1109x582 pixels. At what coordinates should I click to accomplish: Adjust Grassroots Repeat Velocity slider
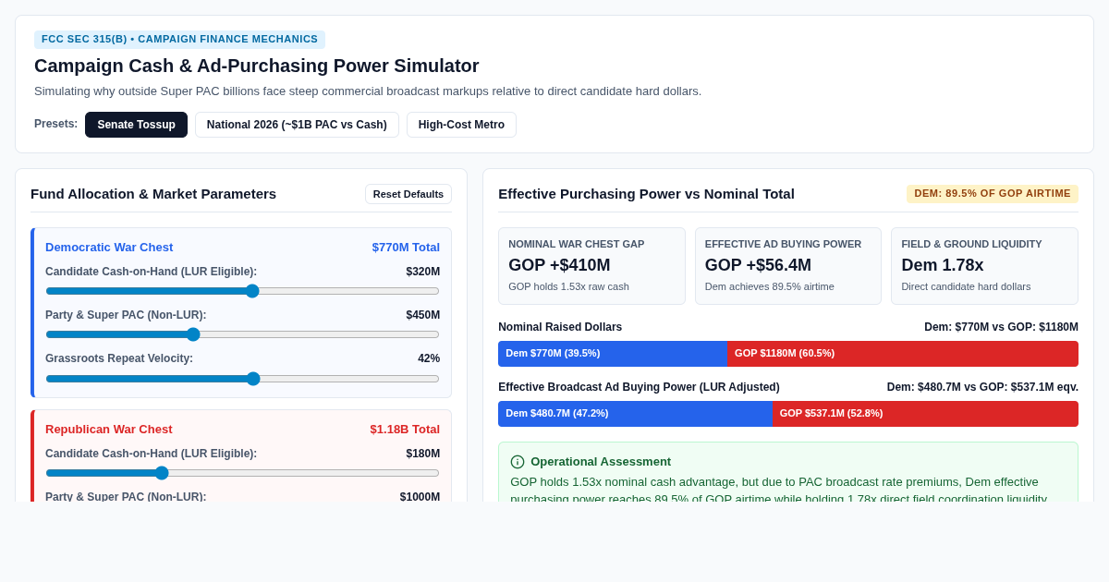pos(242,379)
